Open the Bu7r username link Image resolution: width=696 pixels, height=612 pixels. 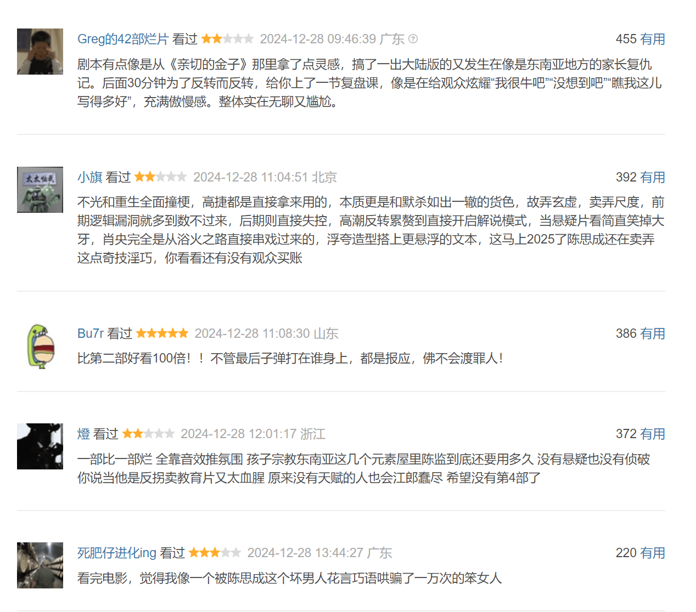point(91,333)
